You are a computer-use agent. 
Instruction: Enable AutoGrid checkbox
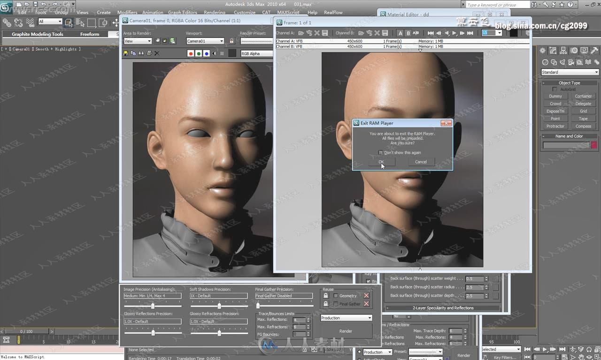pyautogui.click(x=555, y=89)
